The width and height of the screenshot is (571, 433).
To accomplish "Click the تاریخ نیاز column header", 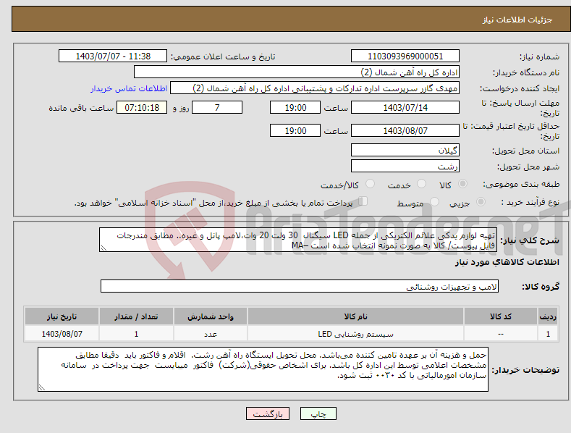I will [x=62, y=316].
